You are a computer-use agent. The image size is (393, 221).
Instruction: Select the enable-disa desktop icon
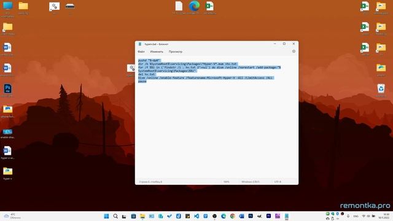coord(7,133)
